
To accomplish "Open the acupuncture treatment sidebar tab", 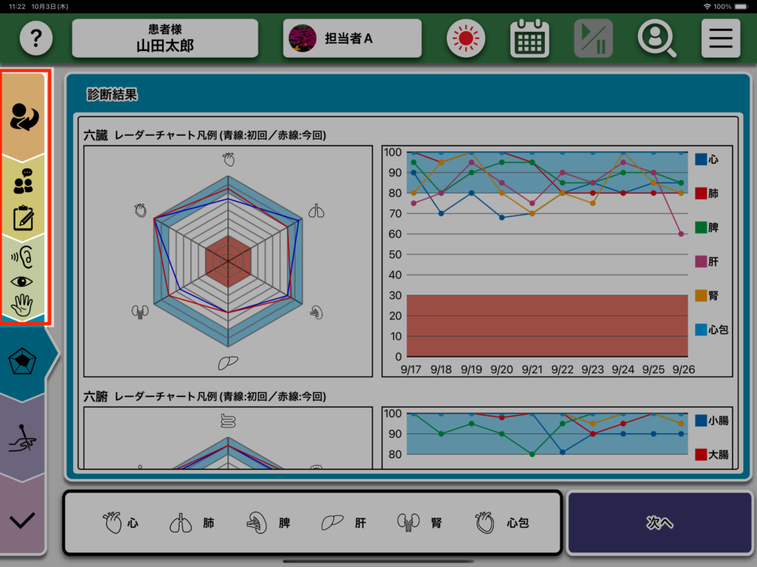I will click(24, 438).
